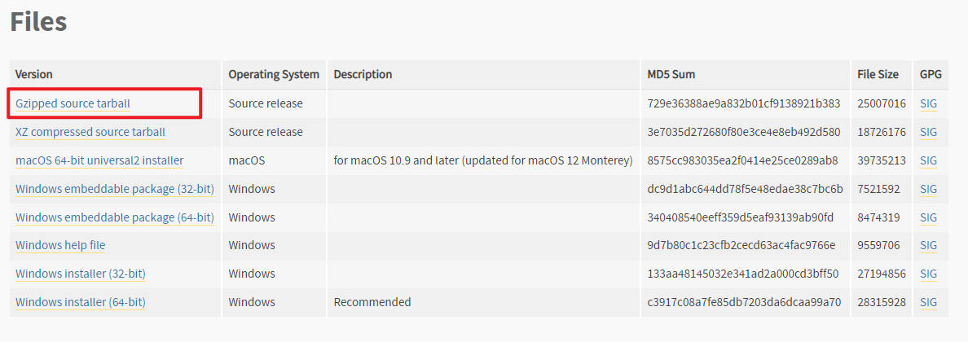Open SIG for Windows embeddable 32-bit package
Screen dimensions: 968x342
(928, 189)
